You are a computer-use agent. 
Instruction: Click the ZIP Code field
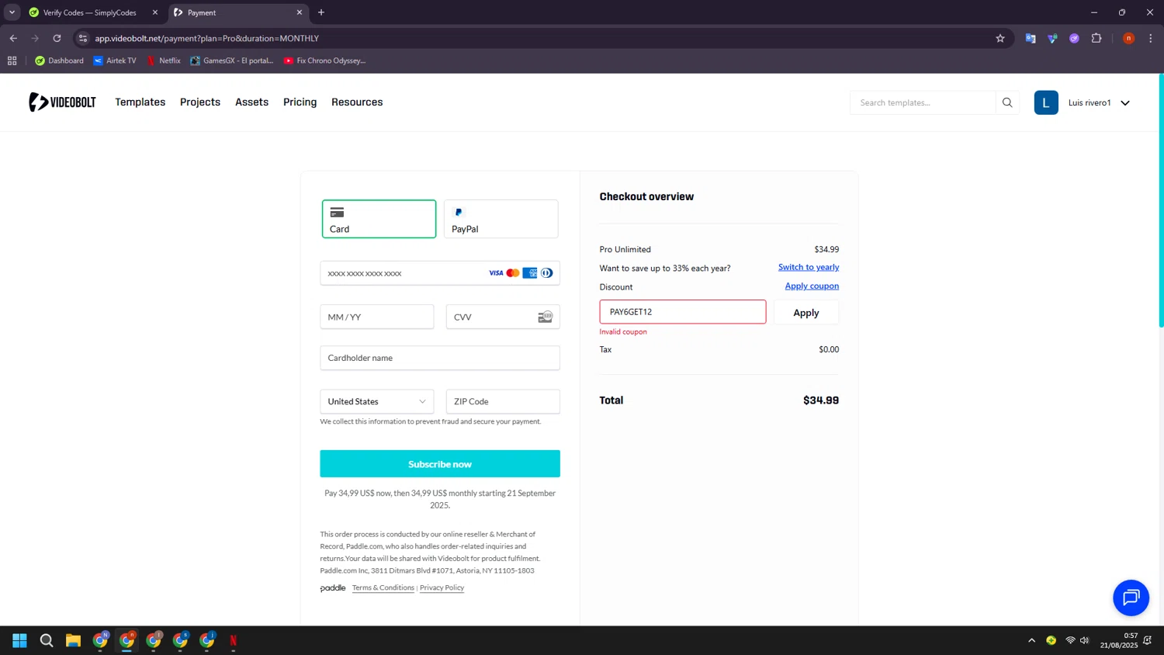[503, 401]
